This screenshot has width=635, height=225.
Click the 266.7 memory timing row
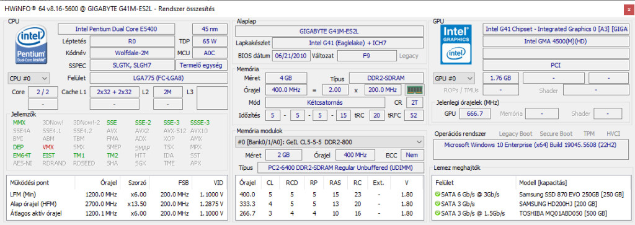tap(329, 213)
